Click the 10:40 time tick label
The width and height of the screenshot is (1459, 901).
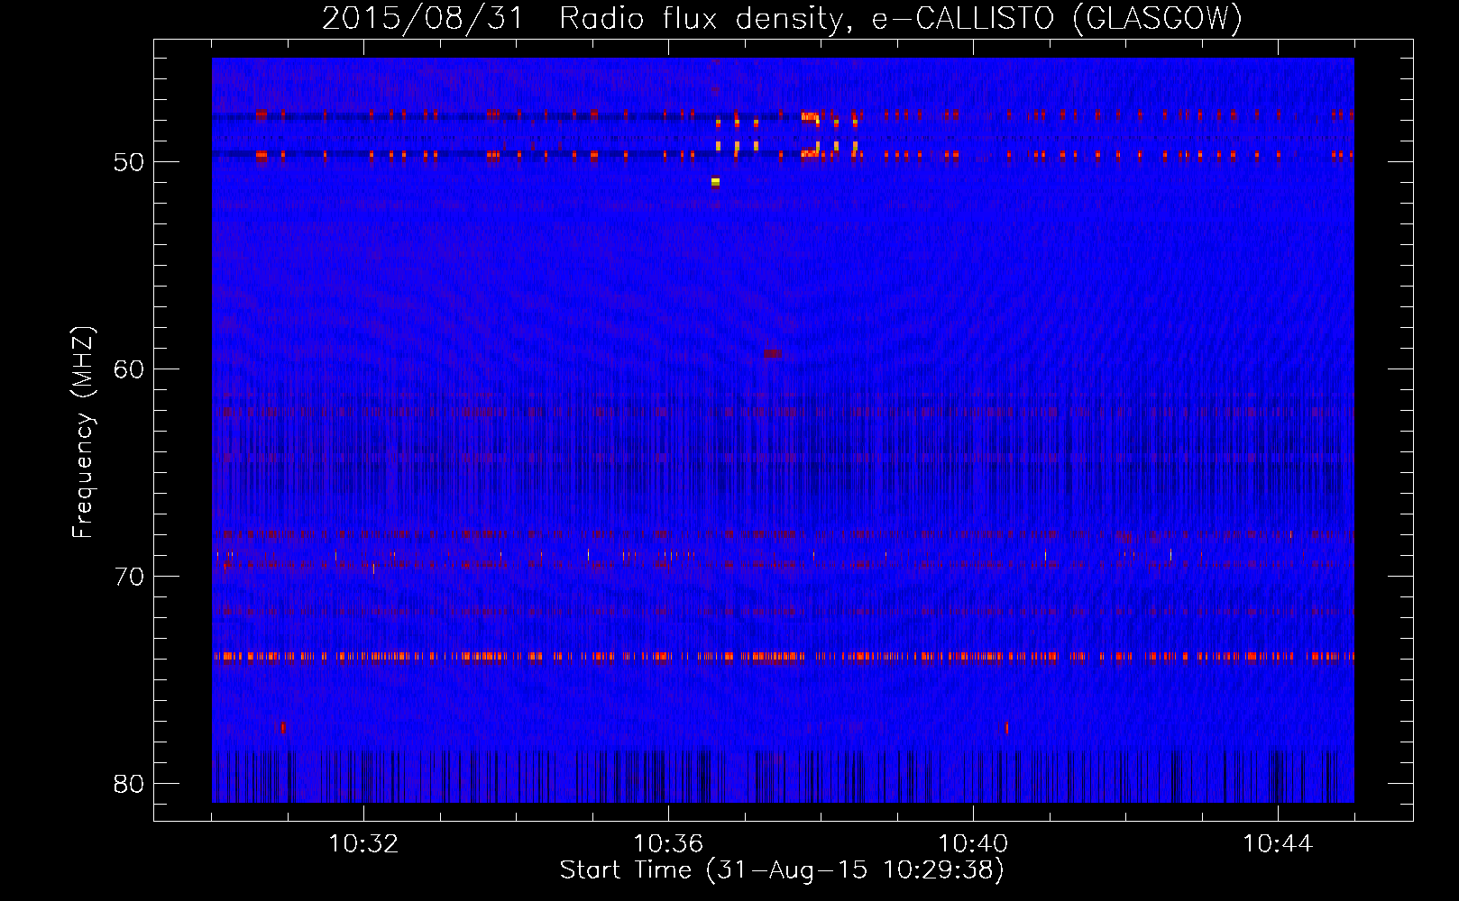pyautogui.click(x=973, y=843)
